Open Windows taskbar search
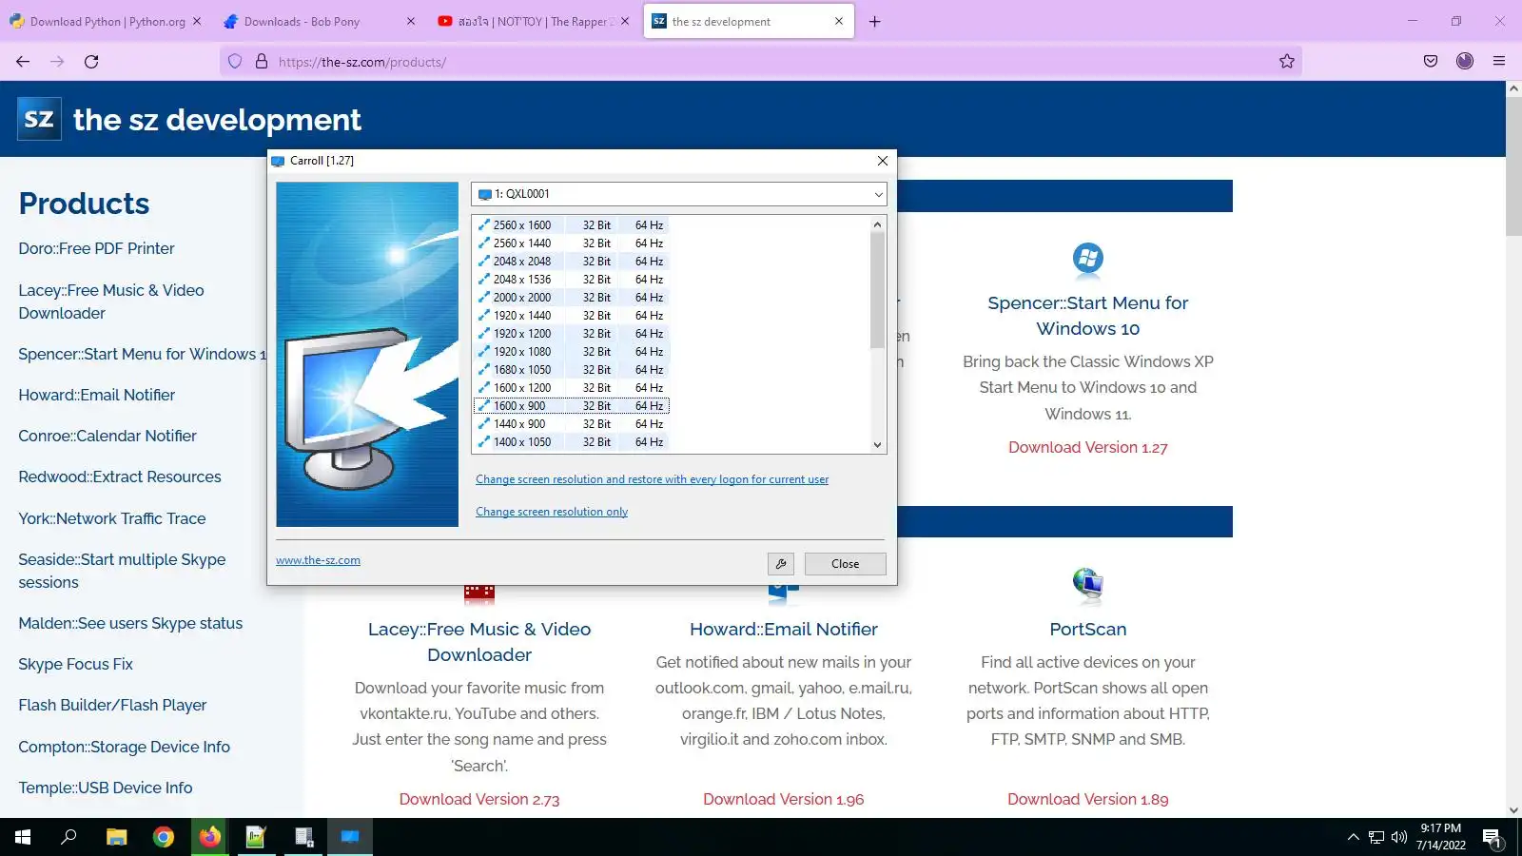The image size is (1522, 856). click(x=68, y=837)
